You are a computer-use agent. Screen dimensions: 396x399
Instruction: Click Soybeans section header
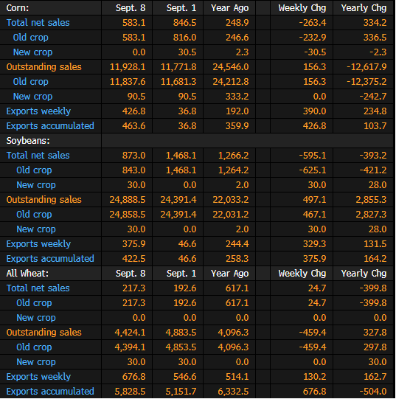click(28, 140)
